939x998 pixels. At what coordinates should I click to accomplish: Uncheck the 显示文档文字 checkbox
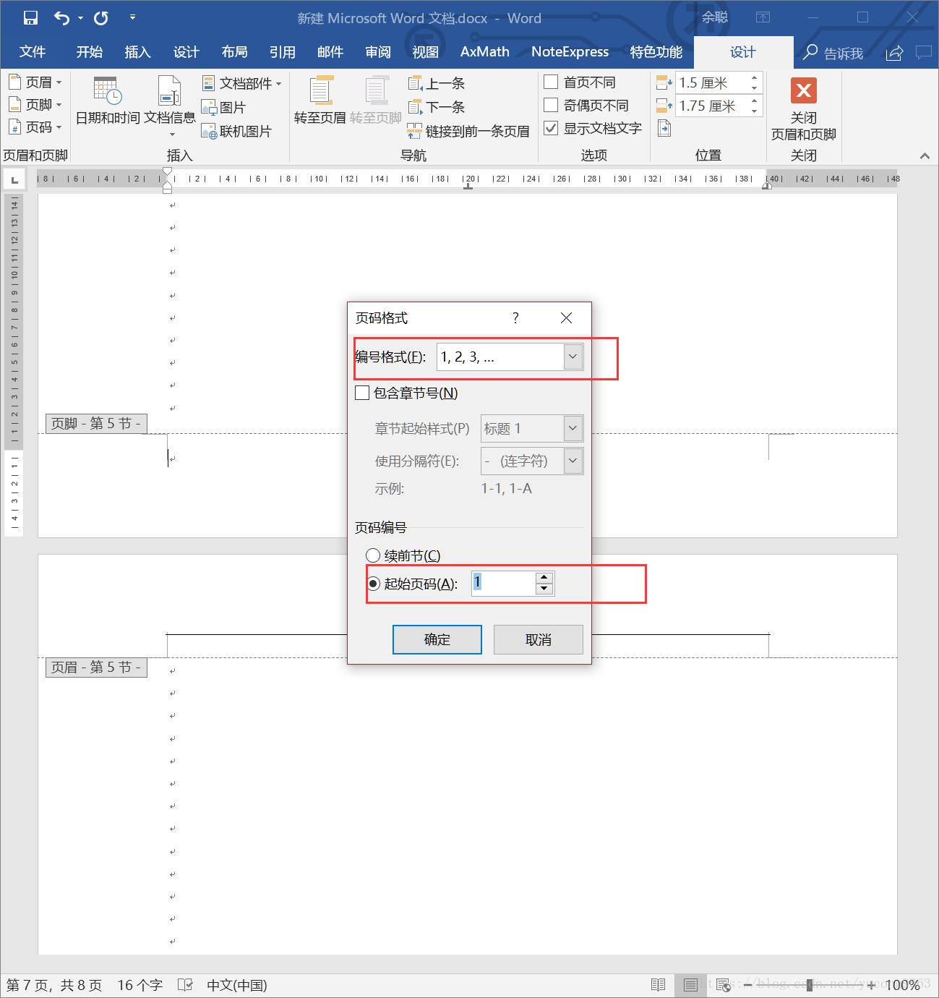551,129
